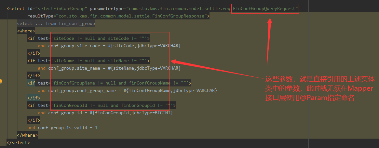Click FinConfGroupQueryRequest class name

tap(265, 9)
